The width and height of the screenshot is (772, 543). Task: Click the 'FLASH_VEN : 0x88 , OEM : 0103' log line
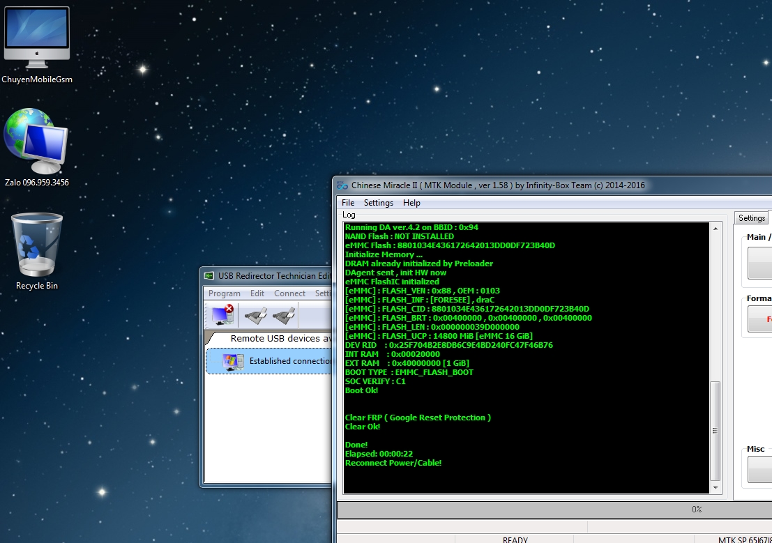pyautogui.click(x=422, y=291)
